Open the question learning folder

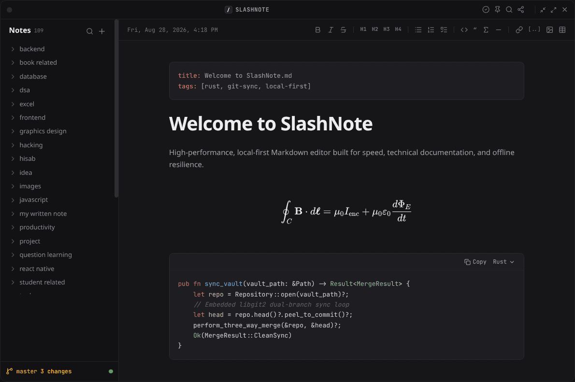pos(45,255)
